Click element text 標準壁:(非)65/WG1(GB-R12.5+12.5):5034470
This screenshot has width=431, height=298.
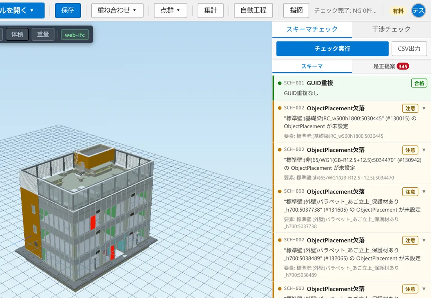(345, 178)
